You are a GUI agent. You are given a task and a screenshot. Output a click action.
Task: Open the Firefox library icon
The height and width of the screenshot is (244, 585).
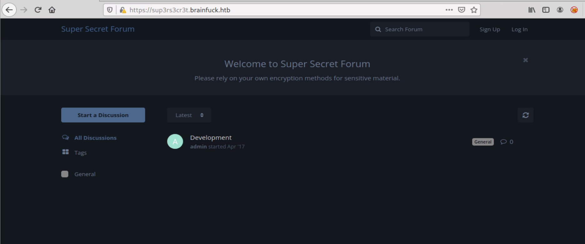532,10
